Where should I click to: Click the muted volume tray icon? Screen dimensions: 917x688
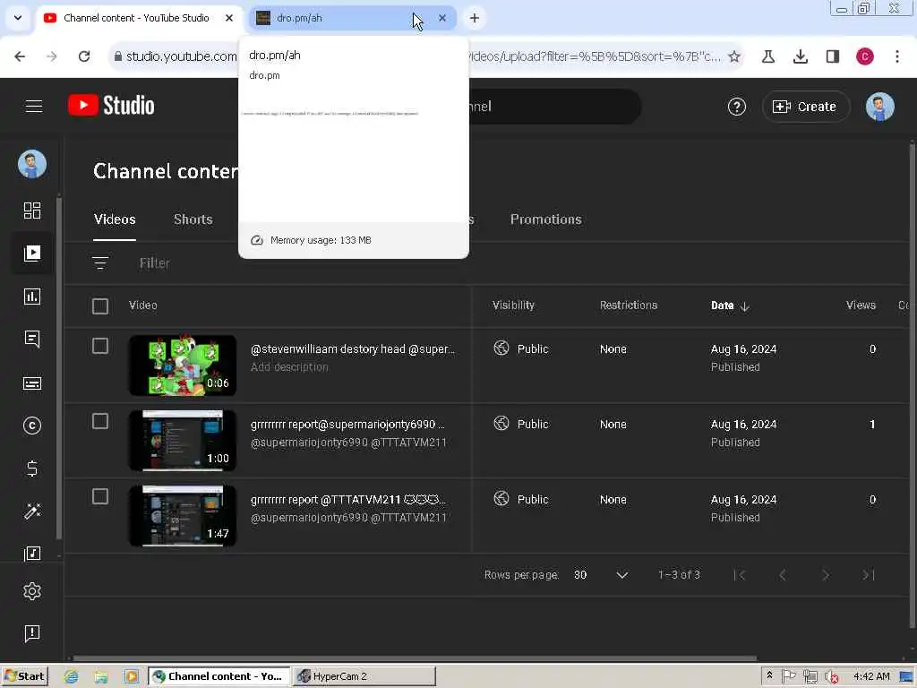click(x=832, y=676)
